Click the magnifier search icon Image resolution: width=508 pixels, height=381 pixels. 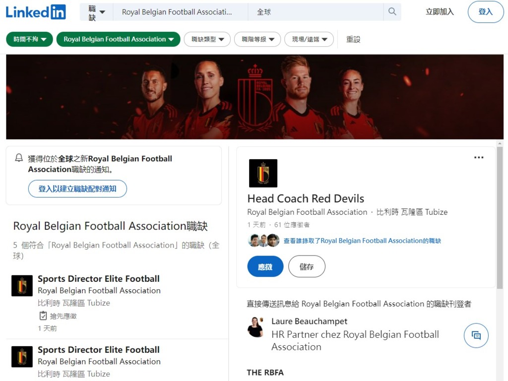coord(392,12)
